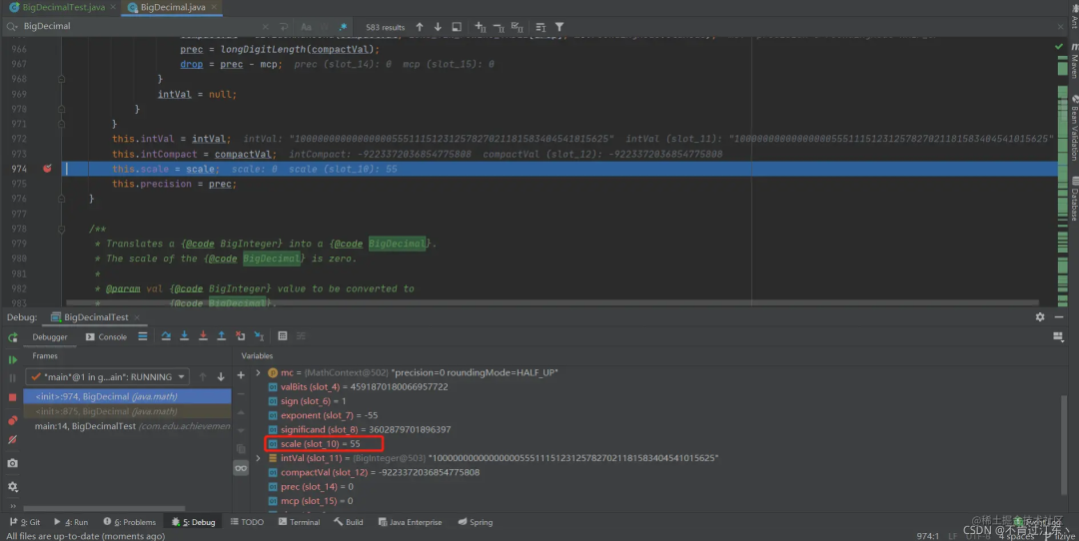The width and height of the screenshot is (1079, 541).
Task: Close the BigDecimal.java tab
Action: [x=214, y=7]
